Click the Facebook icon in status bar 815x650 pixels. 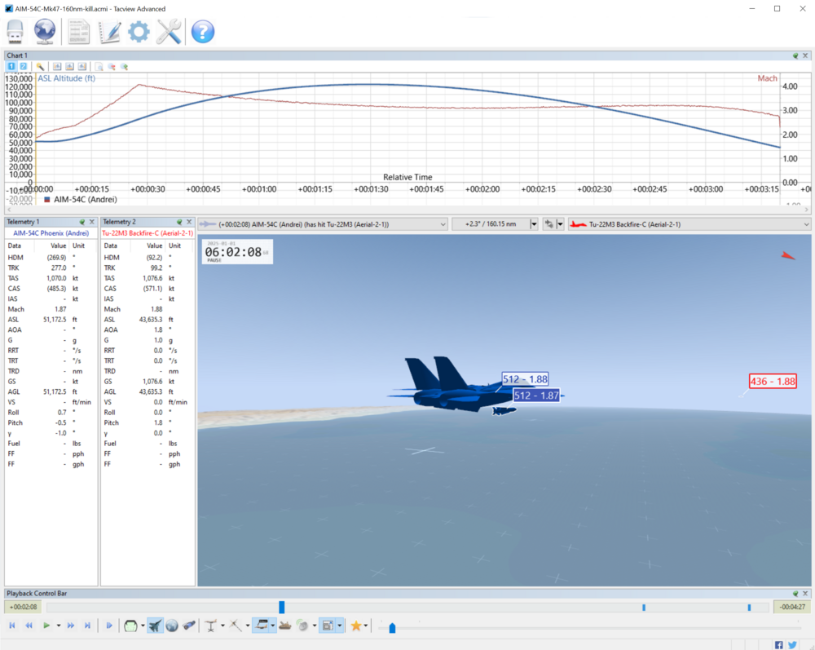tap(778, 645)
